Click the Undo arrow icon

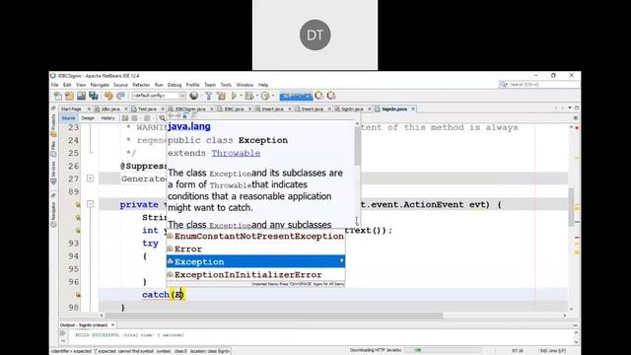[x=108, y=96]
